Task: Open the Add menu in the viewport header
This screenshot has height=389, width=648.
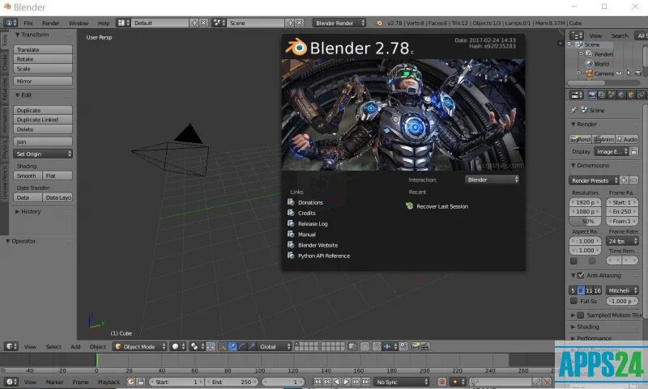Action: tap(75, 346)
